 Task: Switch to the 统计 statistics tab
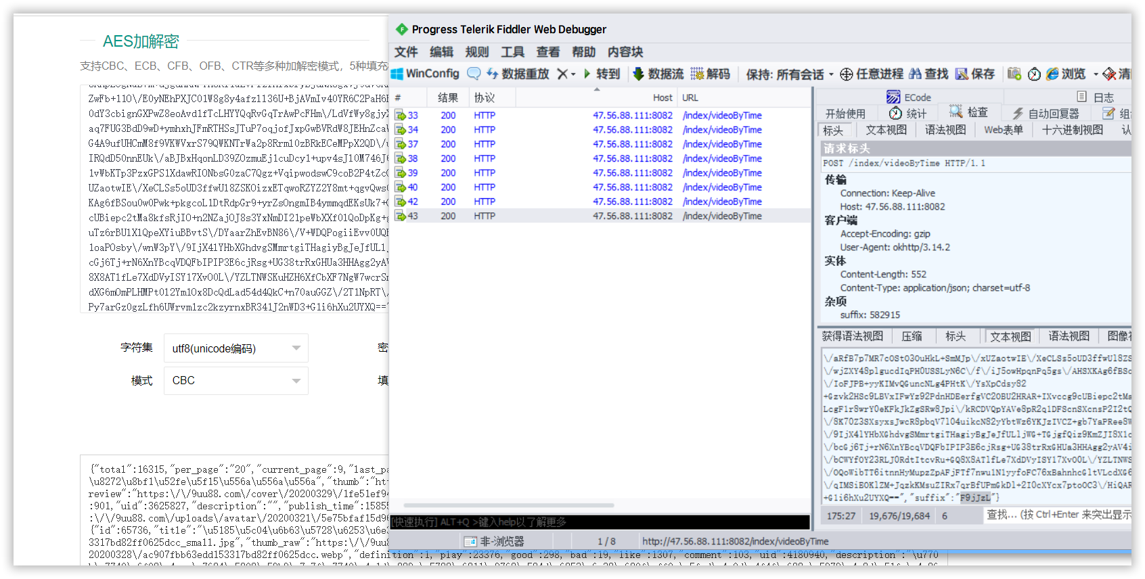[908, 114]
